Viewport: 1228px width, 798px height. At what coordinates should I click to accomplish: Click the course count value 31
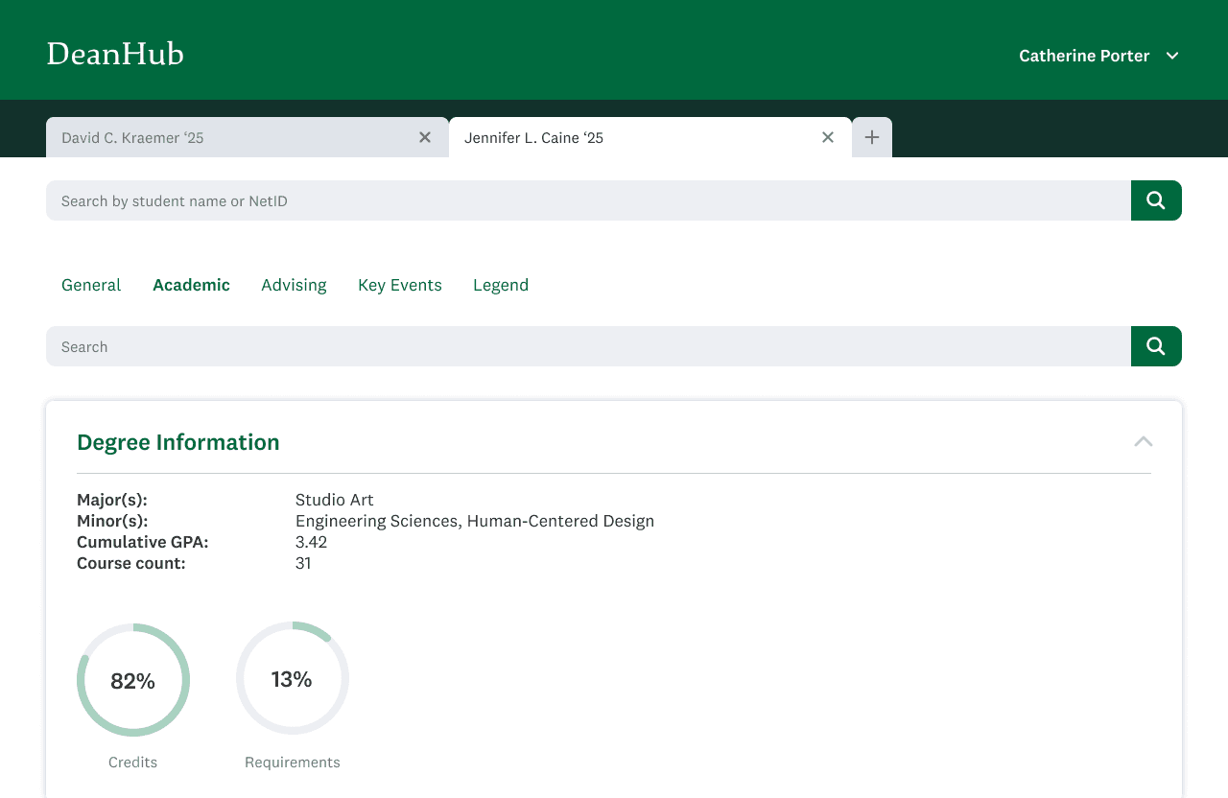point(303,563)
